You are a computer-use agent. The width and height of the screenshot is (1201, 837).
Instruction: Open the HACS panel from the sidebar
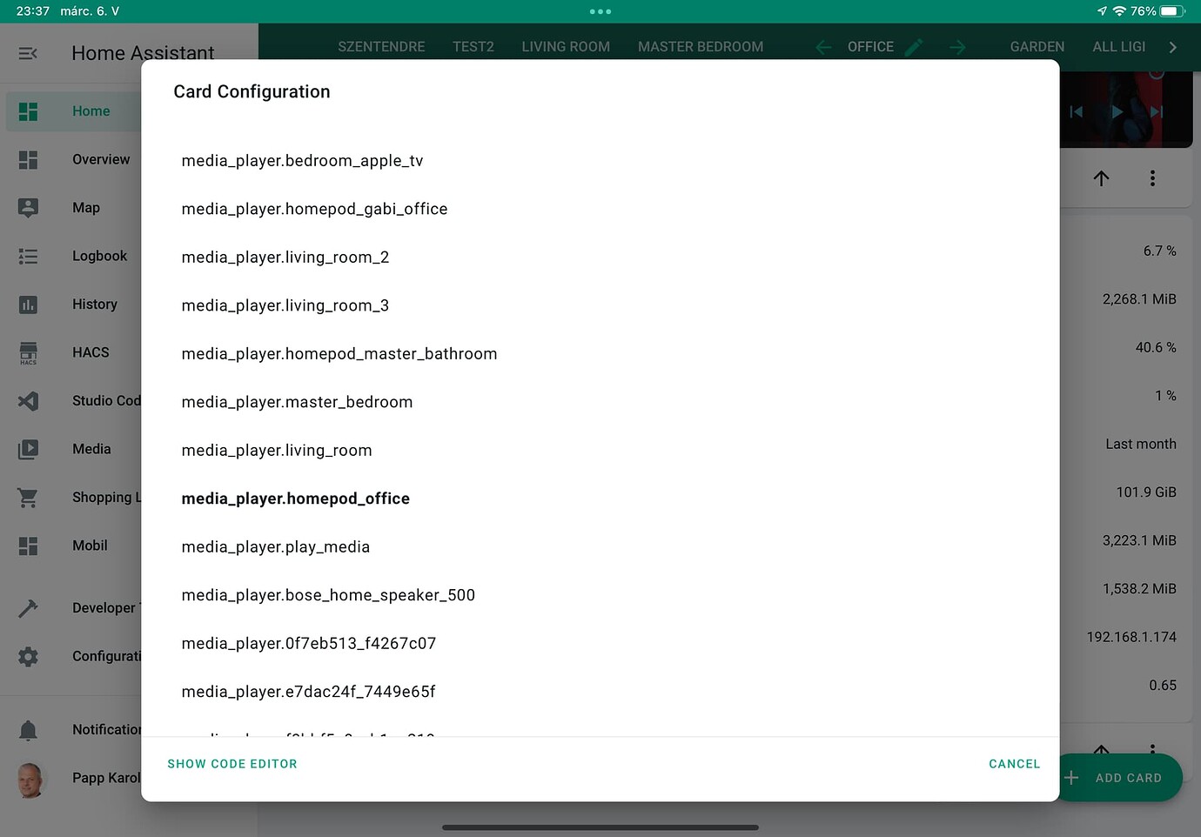[x=28, y=352]
